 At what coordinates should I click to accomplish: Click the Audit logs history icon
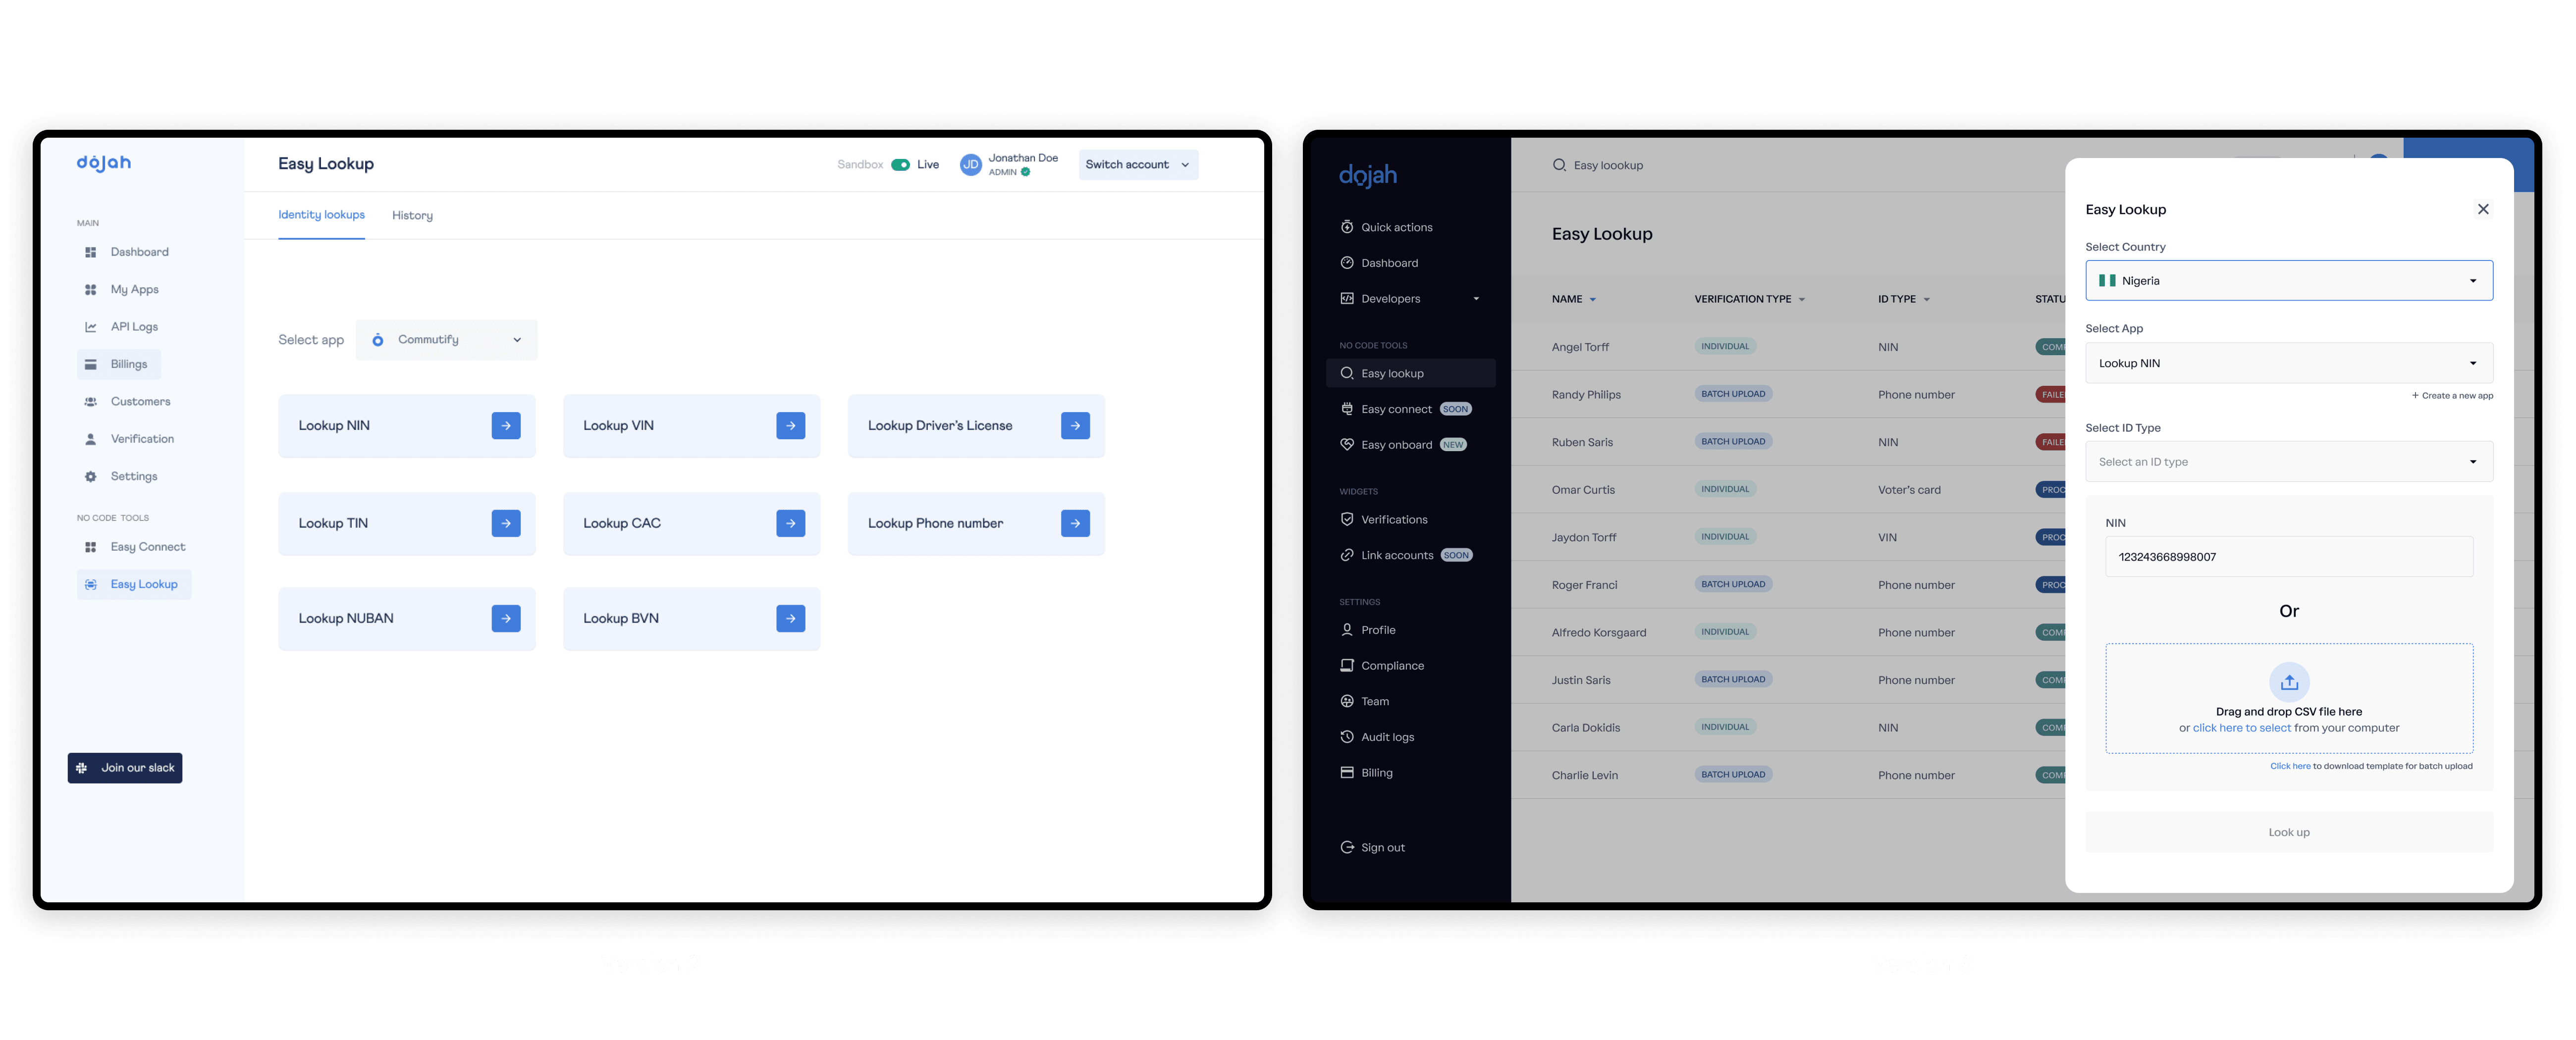click(1347, 737)
